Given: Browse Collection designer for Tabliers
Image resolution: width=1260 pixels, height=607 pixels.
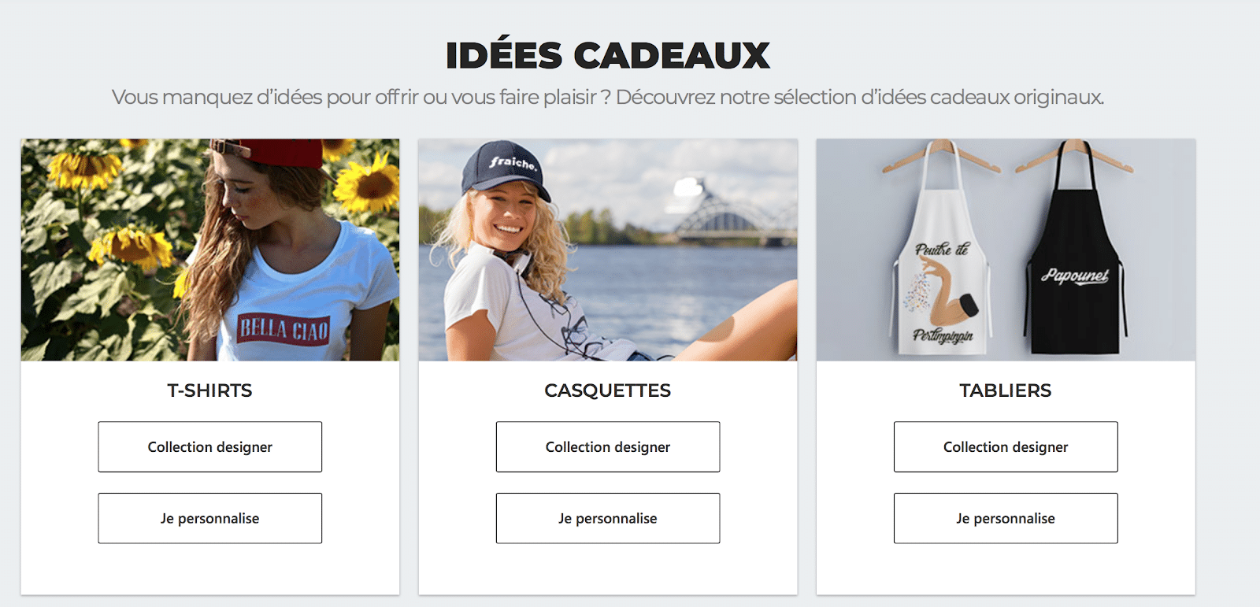Looking at the screenshot, I should (x=1005, y=447).
